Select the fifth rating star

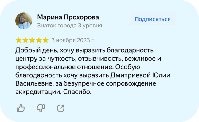click(x=45, y=40)
